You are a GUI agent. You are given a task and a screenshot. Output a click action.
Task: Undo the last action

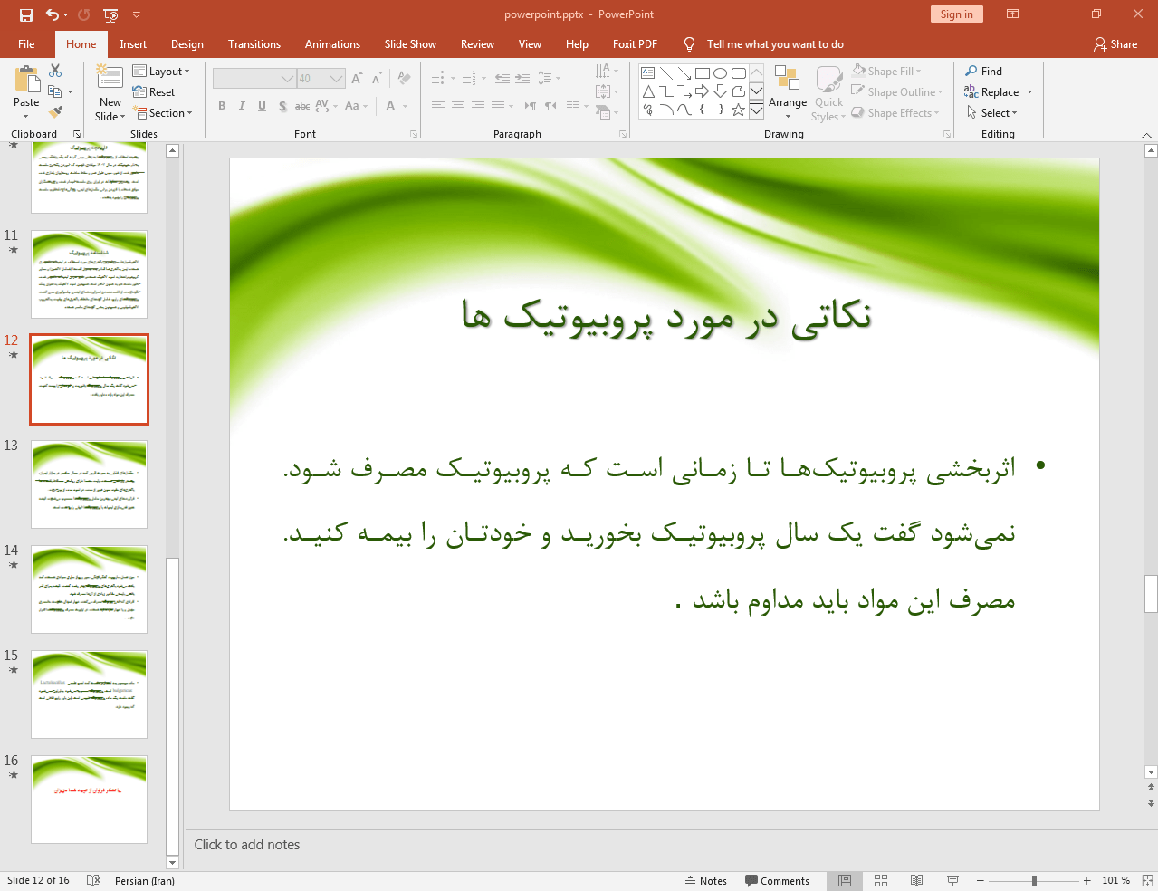pos(53,14)
